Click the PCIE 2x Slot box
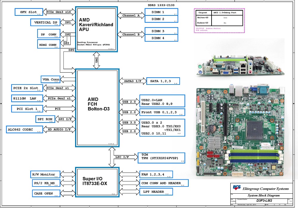 (x=27, y=88)
